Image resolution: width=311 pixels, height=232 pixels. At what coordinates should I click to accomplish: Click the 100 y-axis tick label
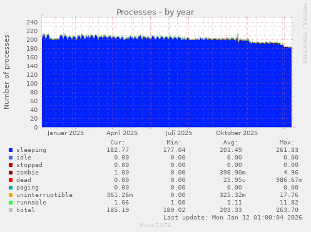[32, 84]
